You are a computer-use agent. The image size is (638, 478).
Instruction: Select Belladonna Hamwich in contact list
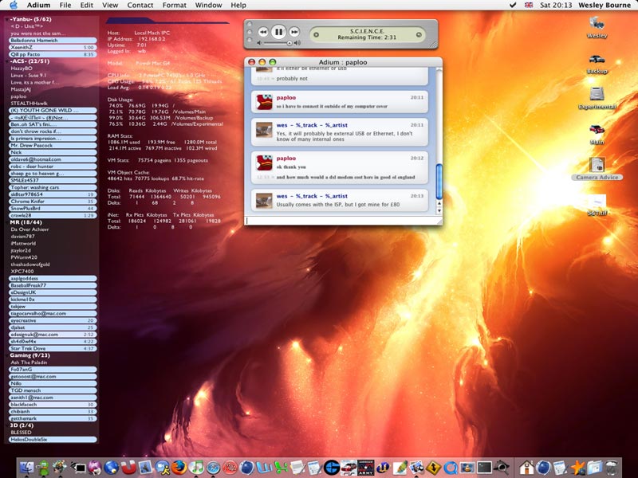(x=34, y=40)
